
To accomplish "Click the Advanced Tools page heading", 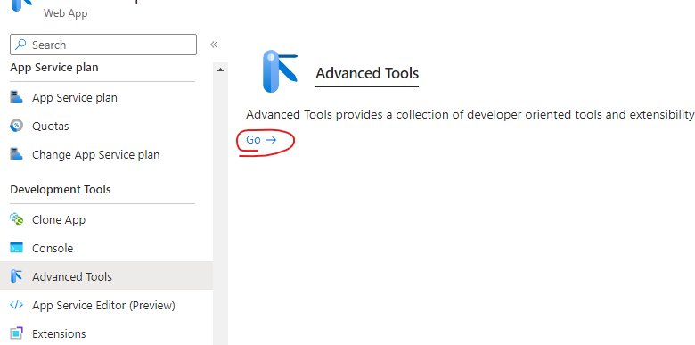I will tap(367, 73).
